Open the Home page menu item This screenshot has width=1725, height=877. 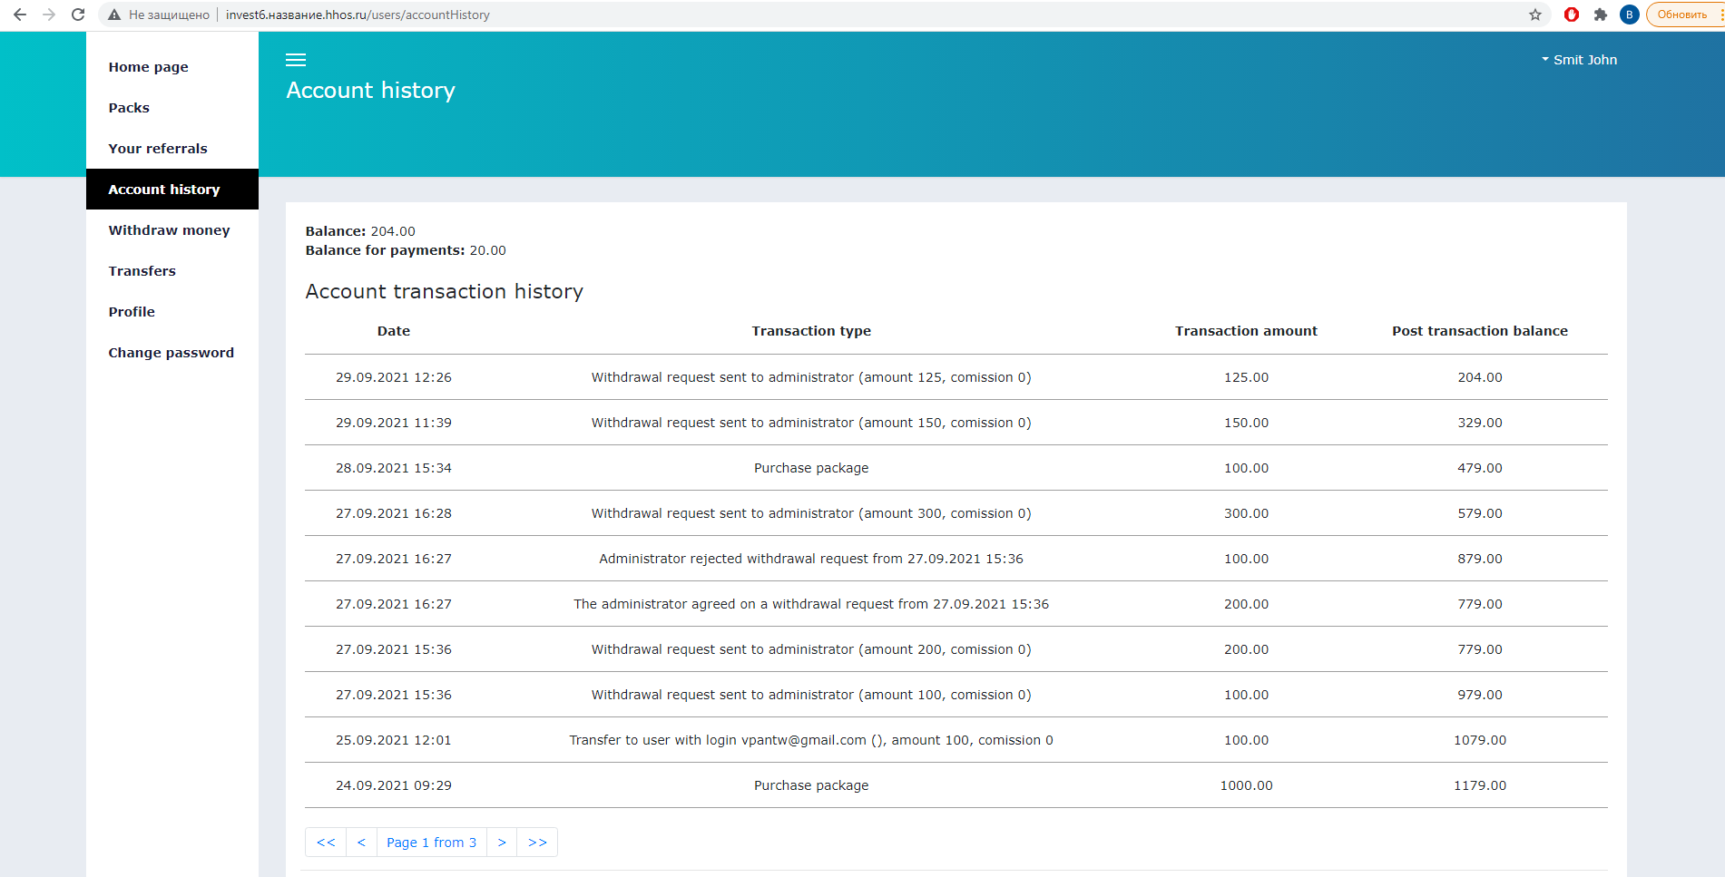172,67
